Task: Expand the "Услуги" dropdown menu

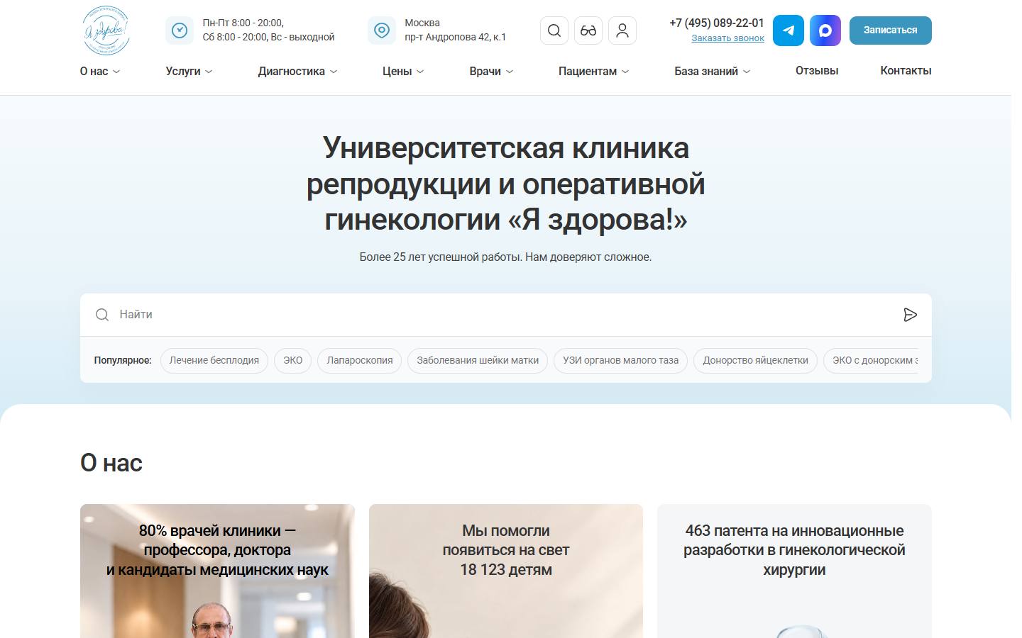Action: point(189,71)
